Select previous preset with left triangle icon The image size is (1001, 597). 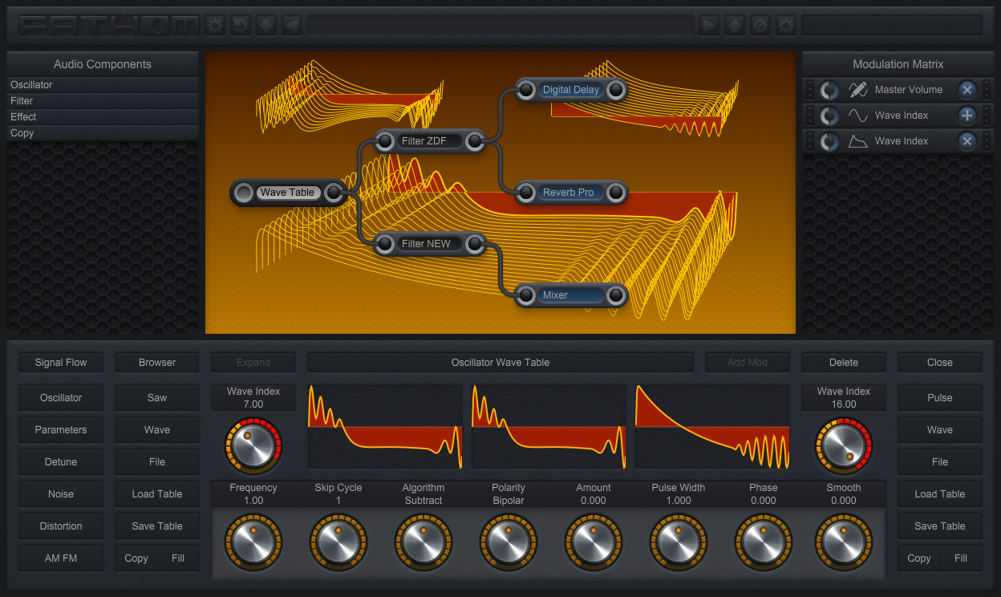292,25
